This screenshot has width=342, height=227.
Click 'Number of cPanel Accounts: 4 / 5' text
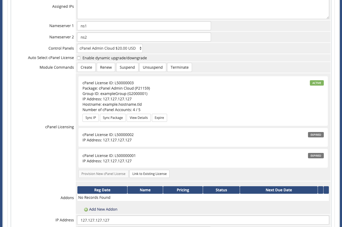click(111, 110)
